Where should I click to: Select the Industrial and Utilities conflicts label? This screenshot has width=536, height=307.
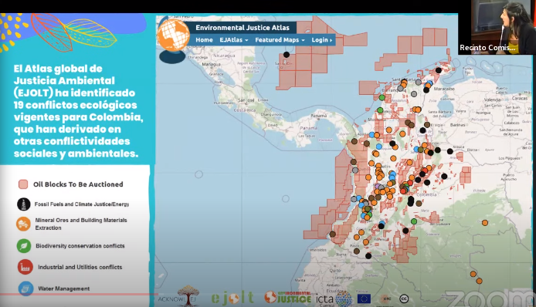point(80,267)
